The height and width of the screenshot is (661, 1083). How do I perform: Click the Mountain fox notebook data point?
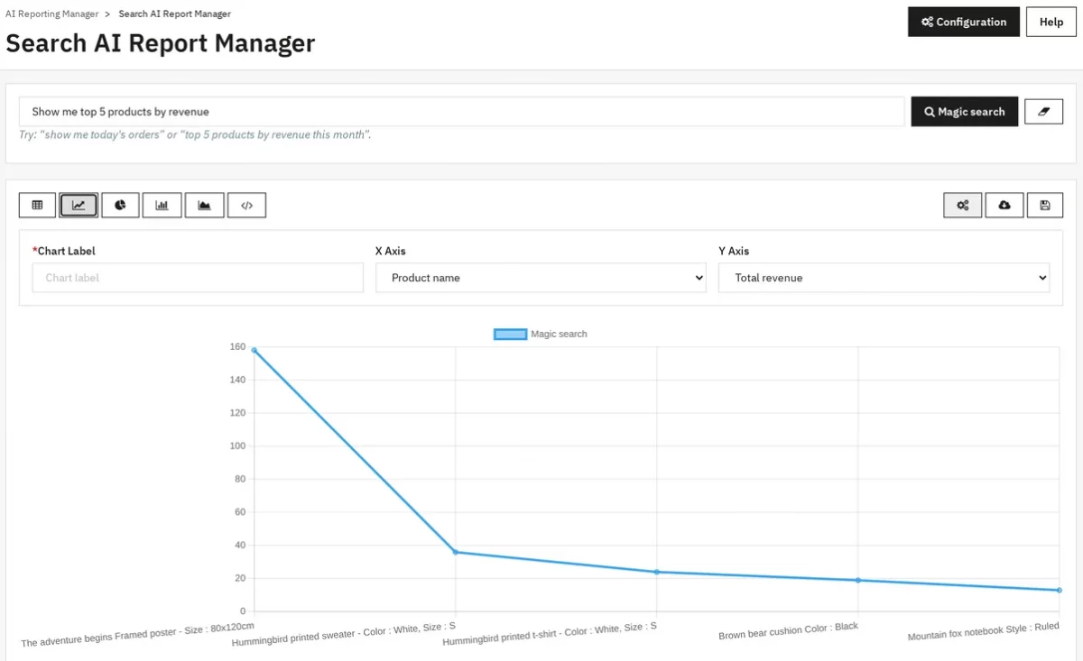click(x=1059, y=590)
